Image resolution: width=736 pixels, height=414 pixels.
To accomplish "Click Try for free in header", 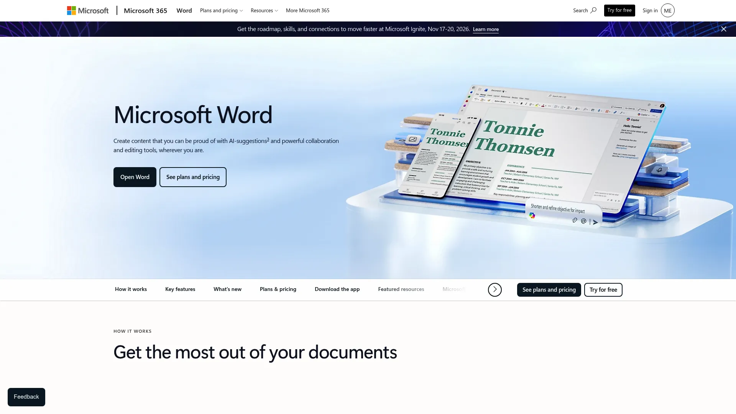I will pos(619,10).
